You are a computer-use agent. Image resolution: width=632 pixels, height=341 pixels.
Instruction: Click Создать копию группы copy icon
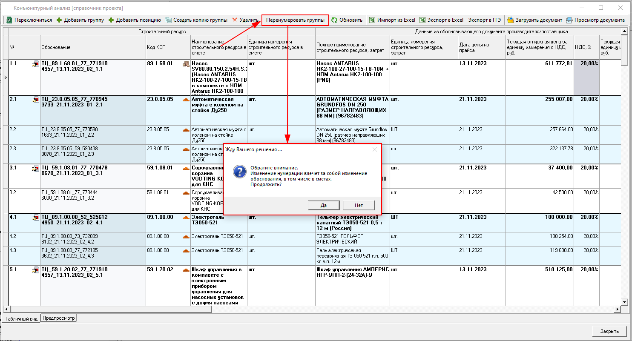(169, 20)
